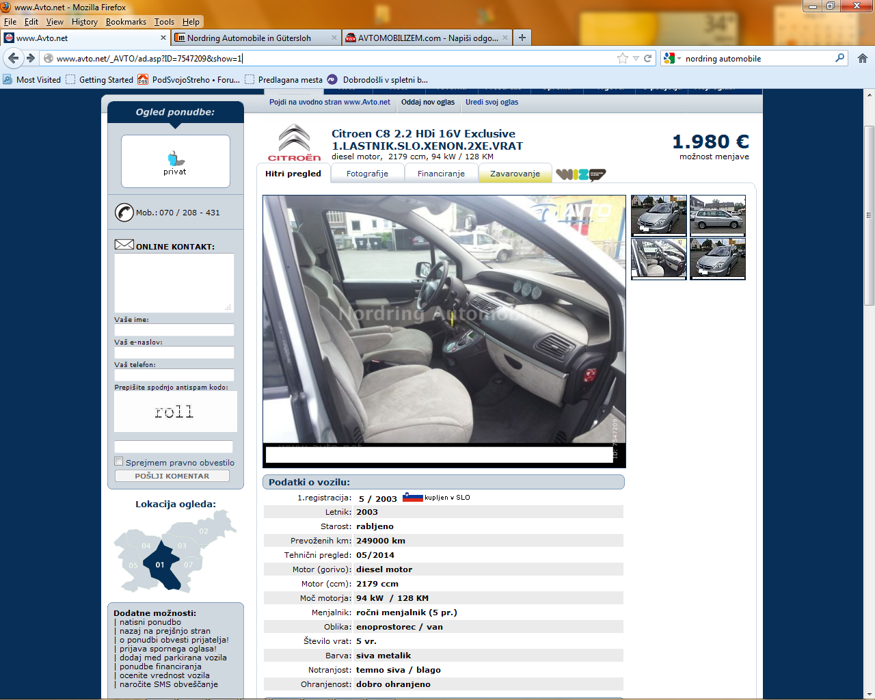The image size is (875, 700).
Task: Open the Bookmarks menu
Action: tap(126, 21)
